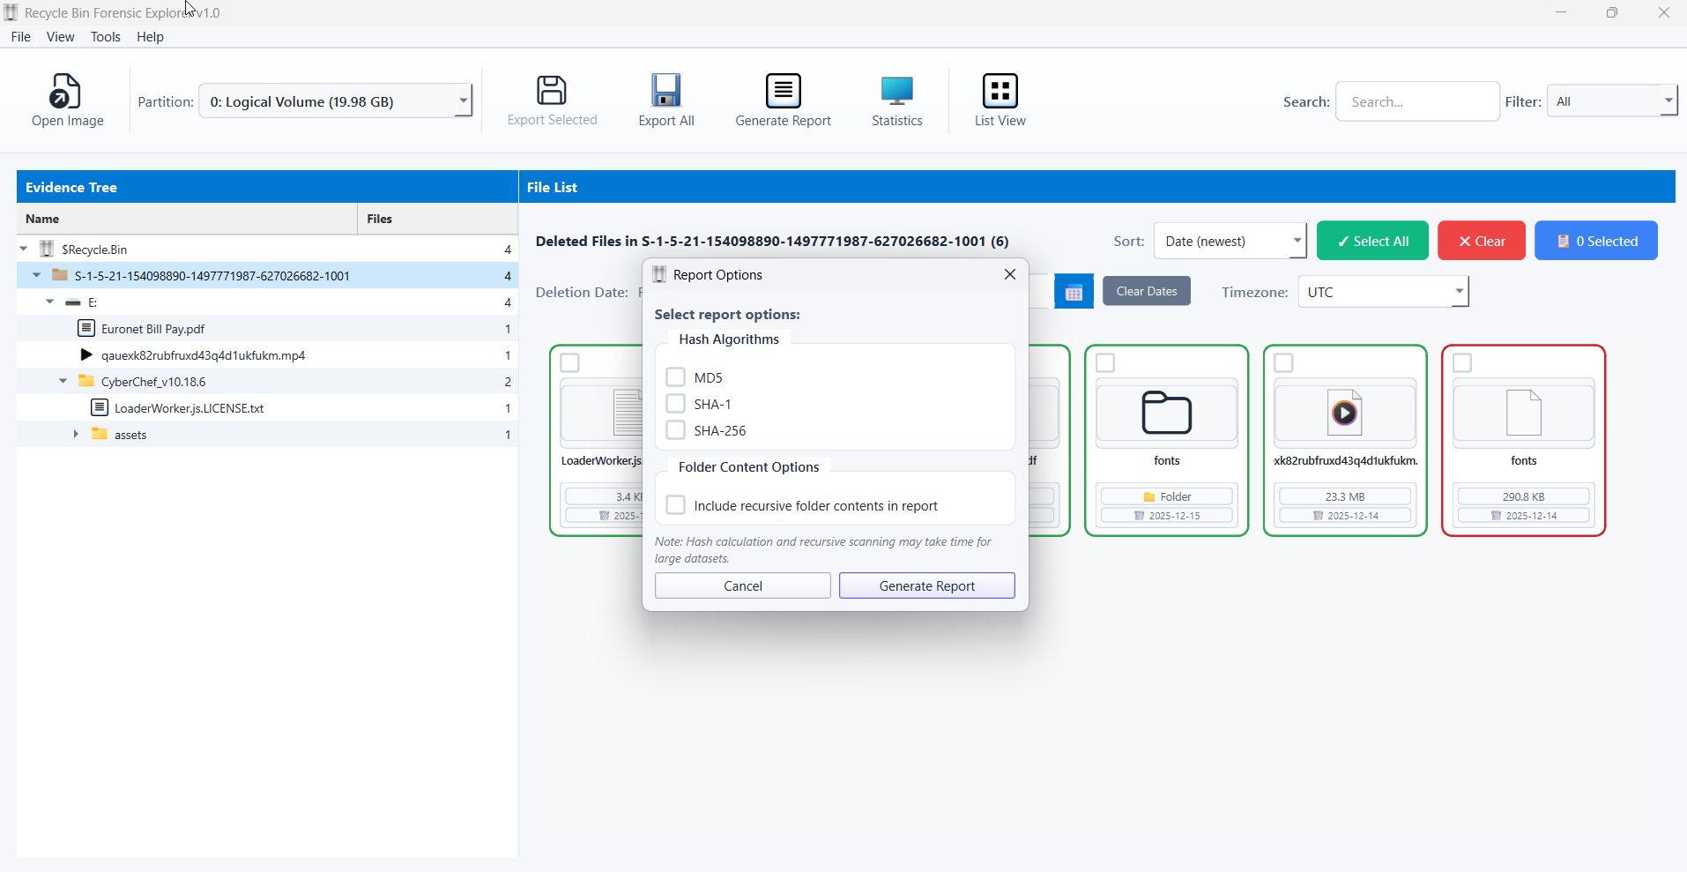
Task: Open the Partition dropdown
Action: [336, 101]
